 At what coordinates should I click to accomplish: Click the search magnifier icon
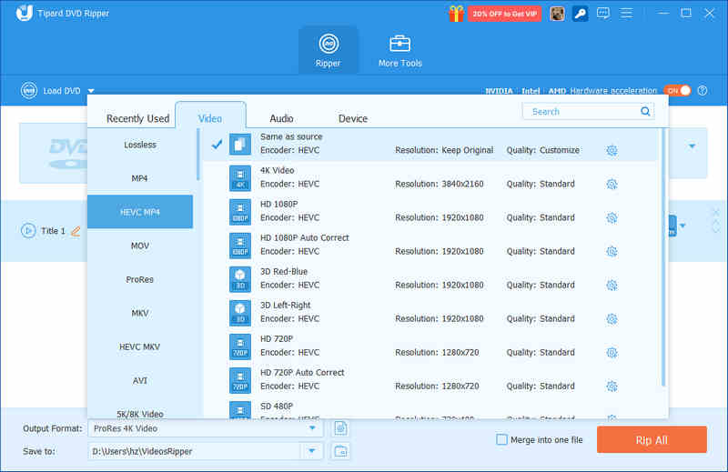645,112
